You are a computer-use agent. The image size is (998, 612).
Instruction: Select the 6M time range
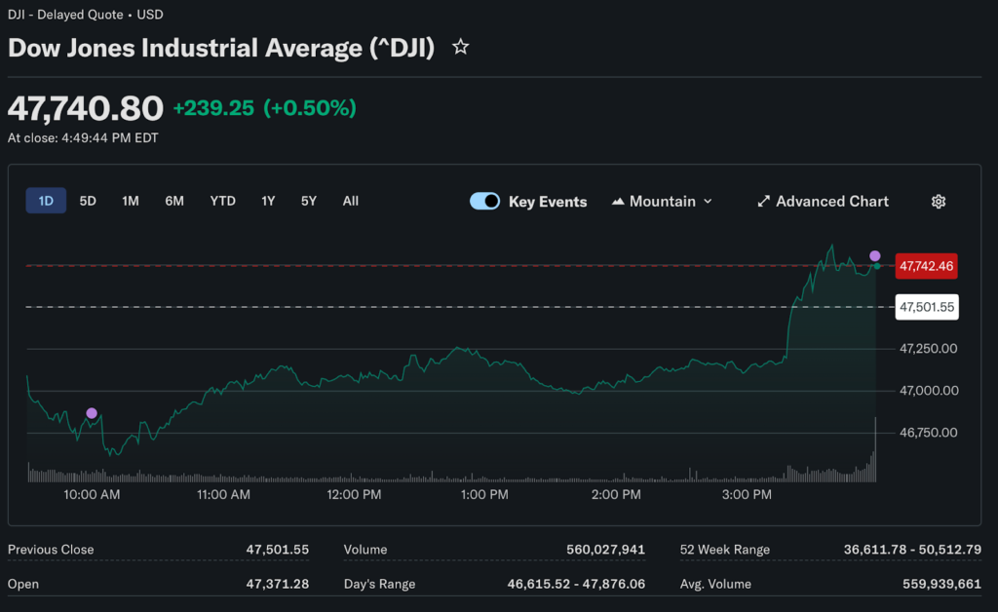click(174, 201)
